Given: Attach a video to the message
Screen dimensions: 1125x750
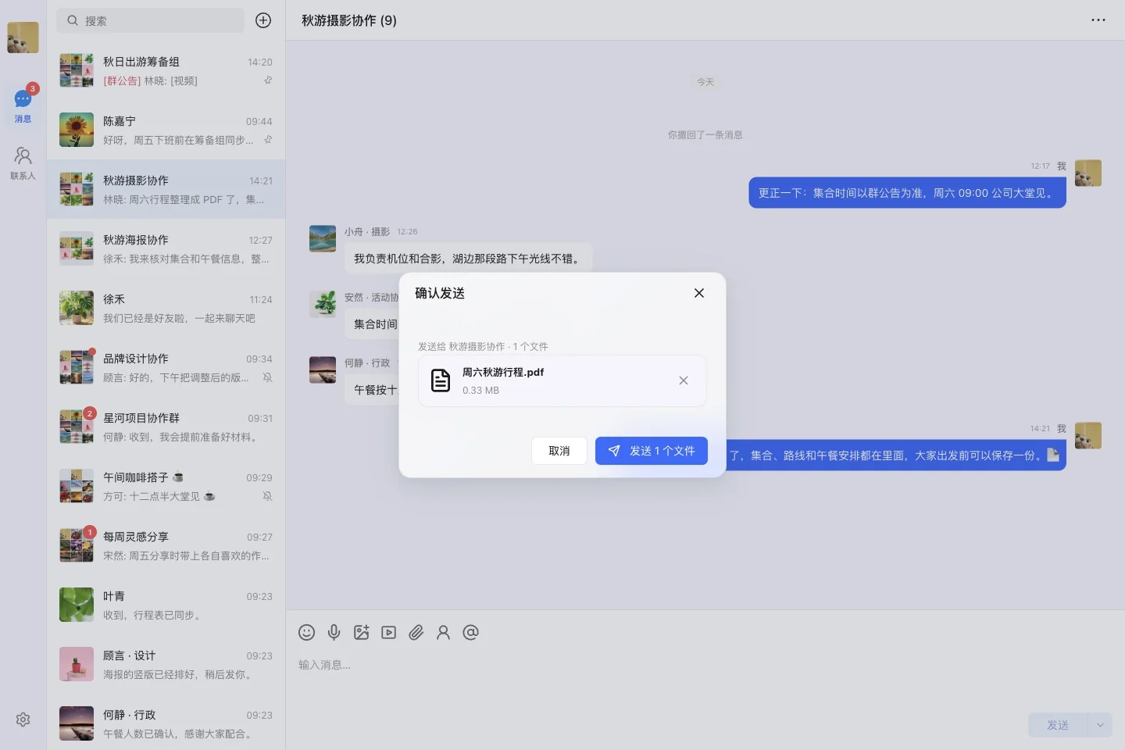Looking at the screenshot, I should coord(388,633).
